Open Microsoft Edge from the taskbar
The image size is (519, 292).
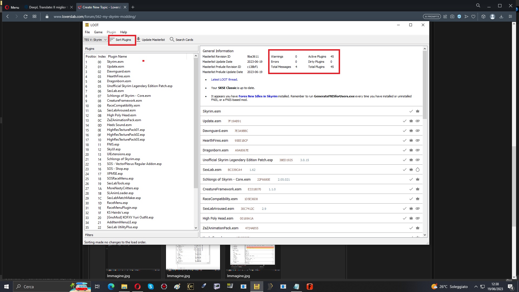111,287
